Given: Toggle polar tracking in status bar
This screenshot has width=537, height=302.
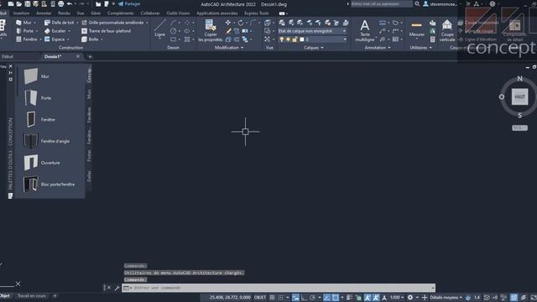Looking at the screenshot, I should tap(312, 298).
